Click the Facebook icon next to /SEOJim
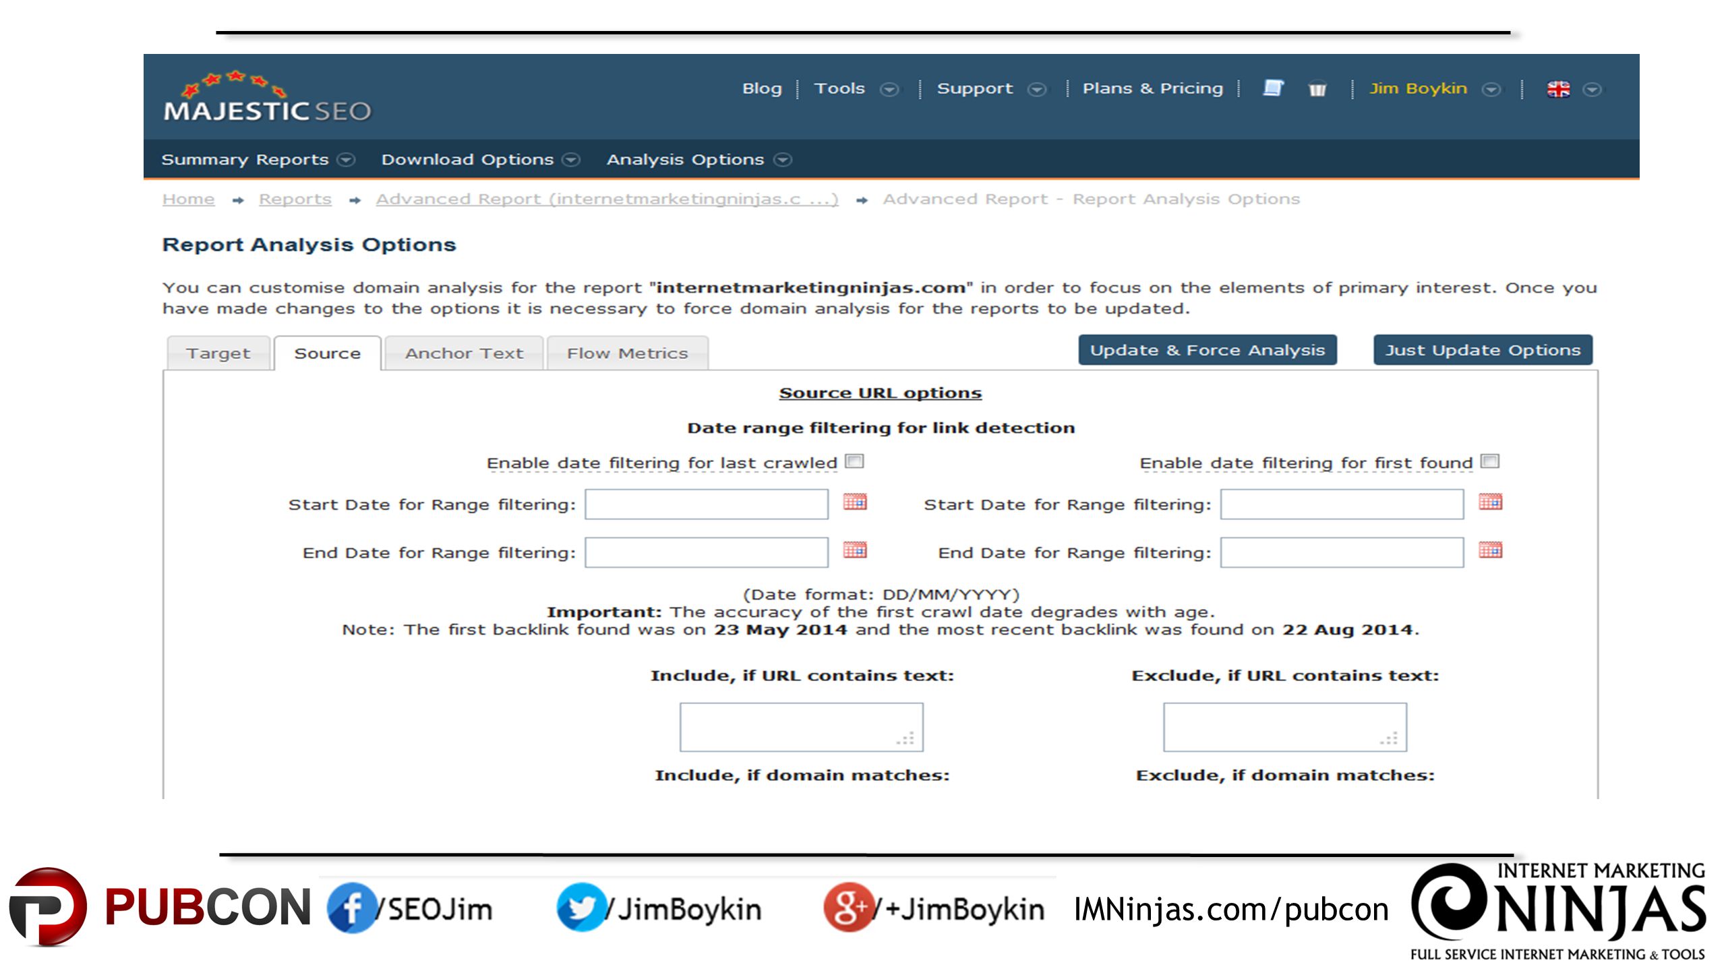Screen dimensions: 1726x971 pos(351,908)
